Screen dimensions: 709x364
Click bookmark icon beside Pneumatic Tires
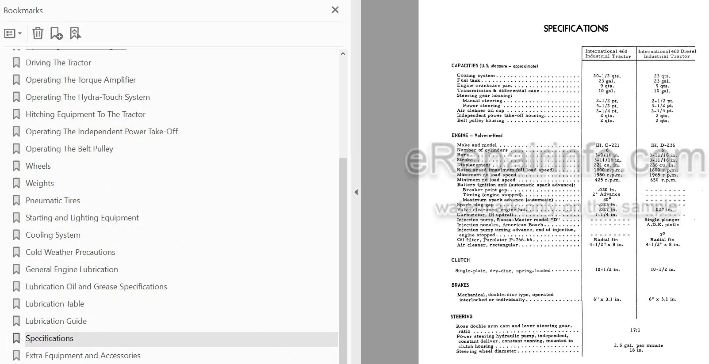(16, 201)
